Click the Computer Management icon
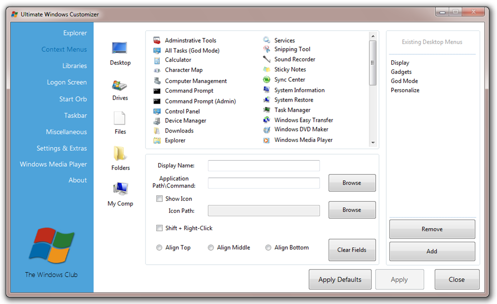The height and width of the screenshot is (304, 497). click(x=157, y=81)
